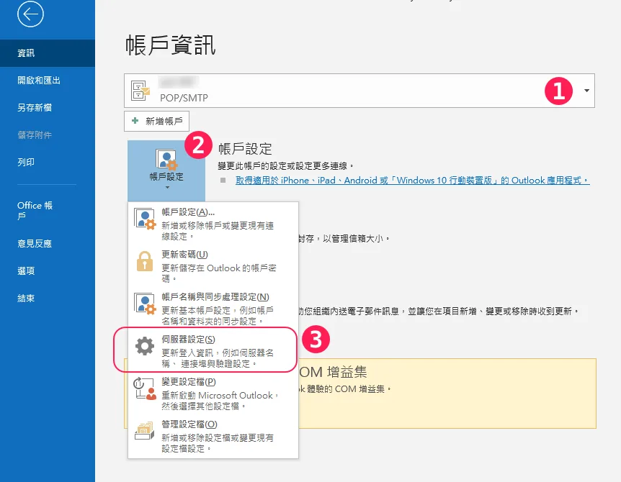The width and height of the screenshot is (621, 482).
Task: Expand the account selector dropdown arrow
Action: (x=586, y=91)
